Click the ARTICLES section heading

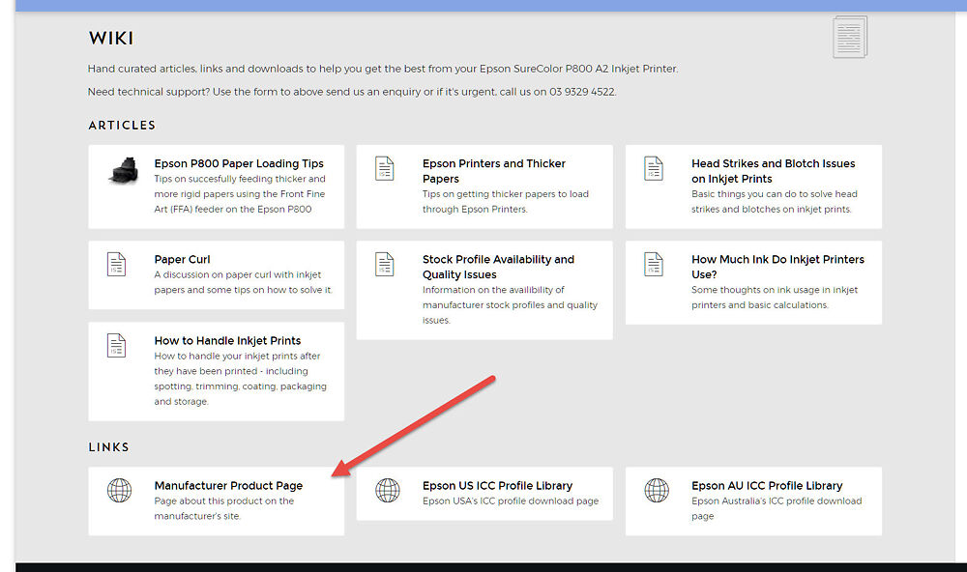[x=122, y=126]
